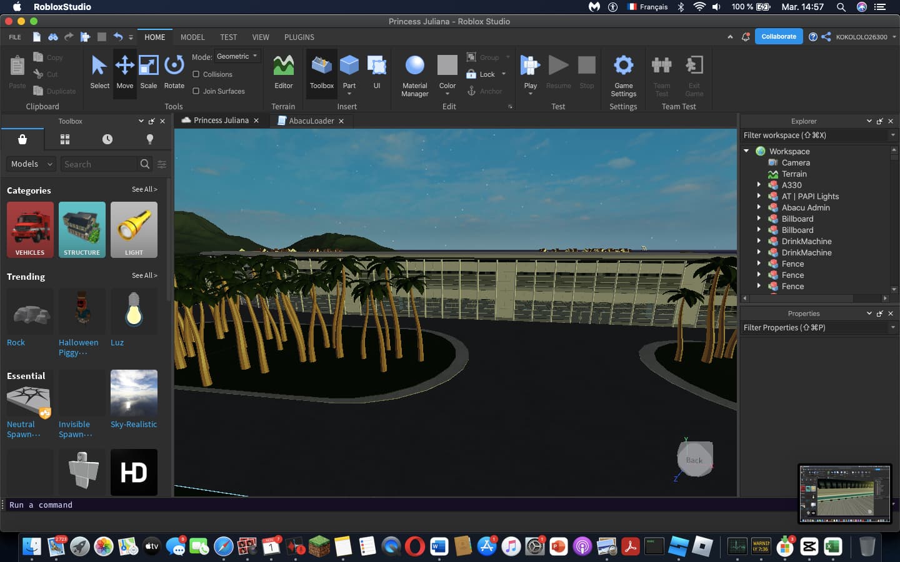This screenshot has height=562, width=900.
Task: Switch to the PLUGINS ribbon tab
Action: (x=299, y=37)
